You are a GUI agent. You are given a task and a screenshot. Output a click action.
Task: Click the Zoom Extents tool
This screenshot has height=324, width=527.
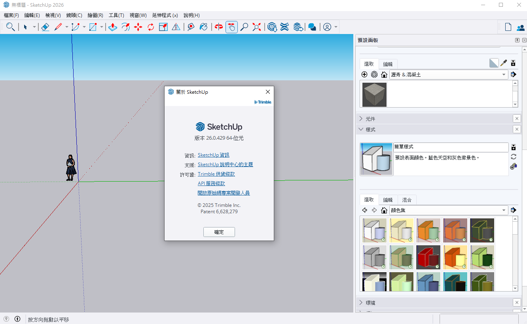click(x=257, y=27)
